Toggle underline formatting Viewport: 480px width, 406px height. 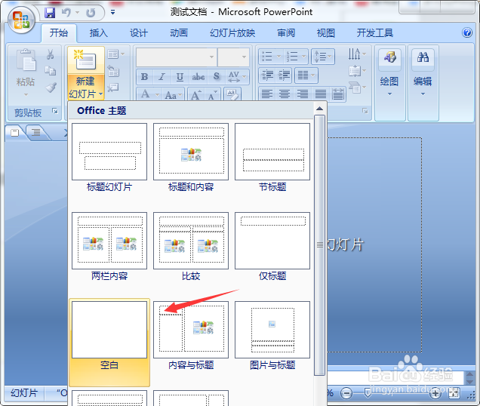[180, 76]
